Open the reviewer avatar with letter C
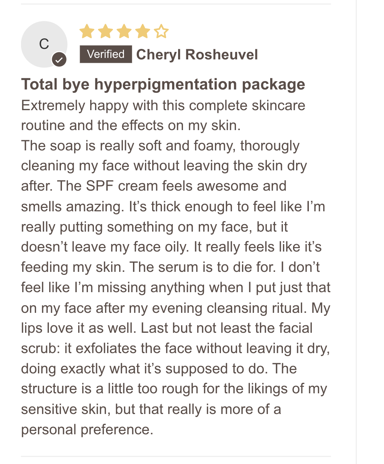 pyautogui.click(x=44, y=44)
